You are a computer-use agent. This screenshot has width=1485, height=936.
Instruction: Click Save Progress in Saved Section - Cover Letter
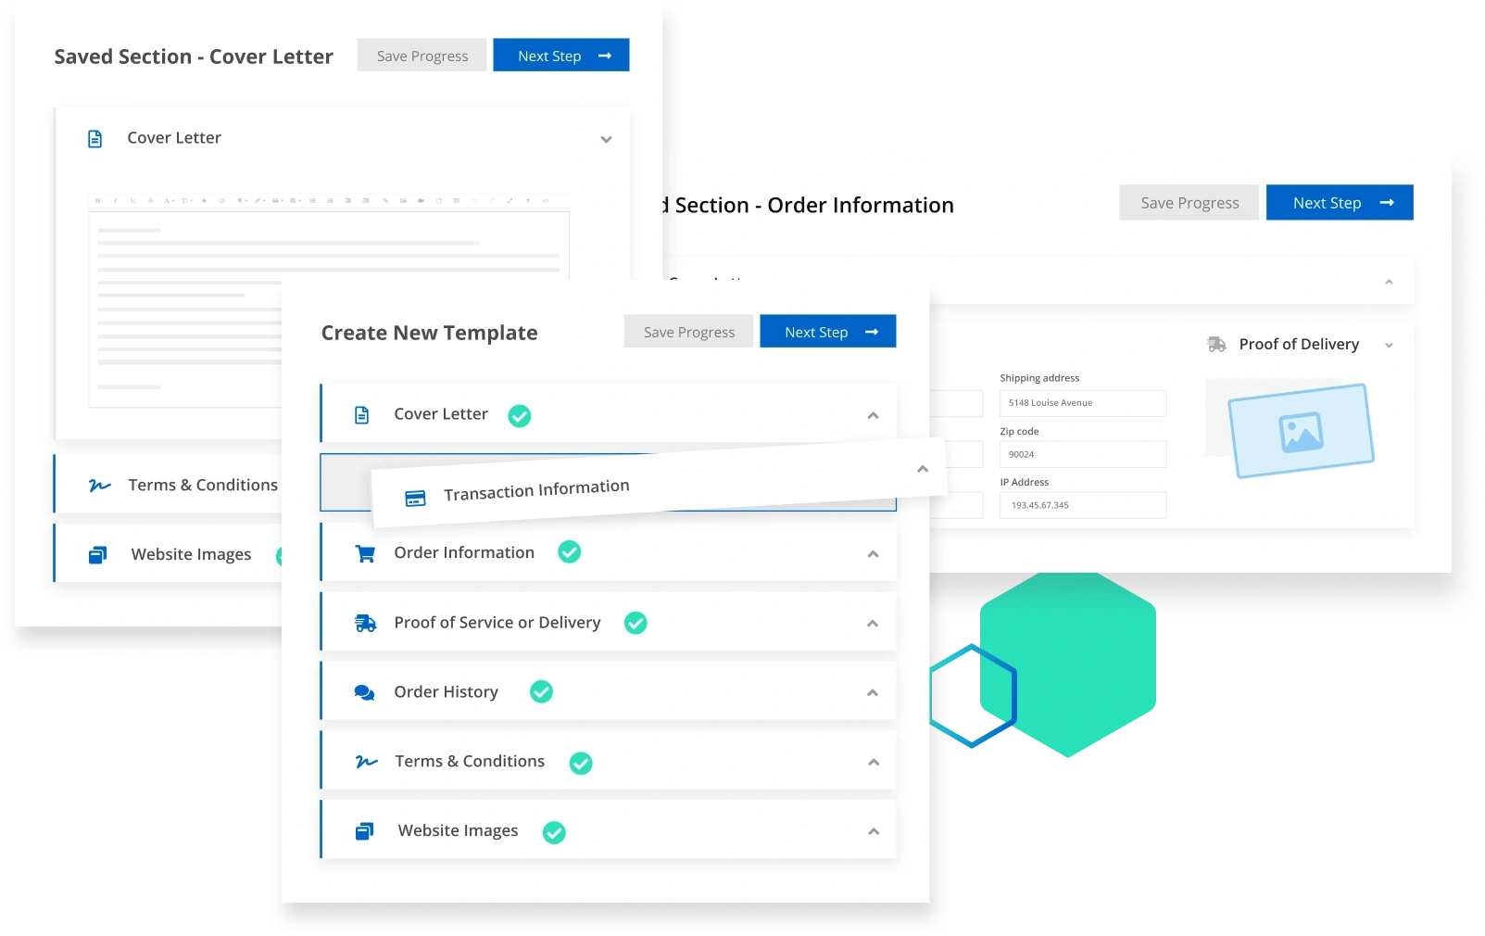click(421, 55)
